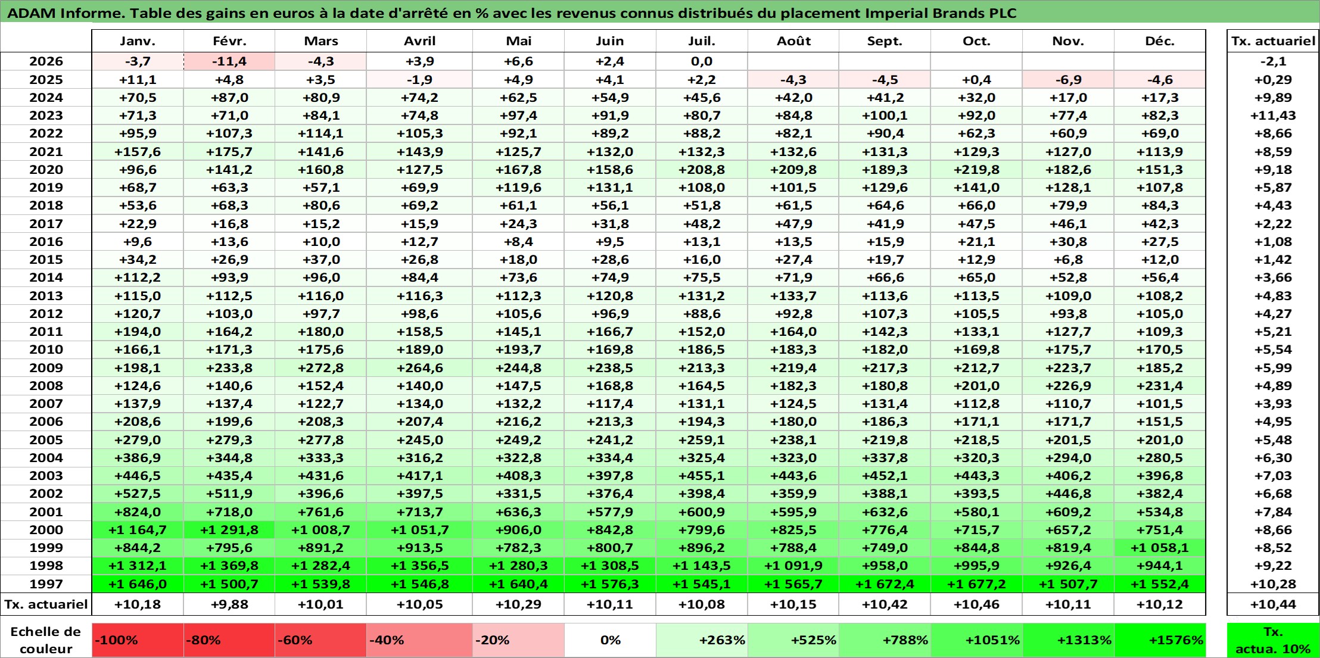Click the +114,1 cell in row 2022

pyautogui.click(x=320, y=133)
